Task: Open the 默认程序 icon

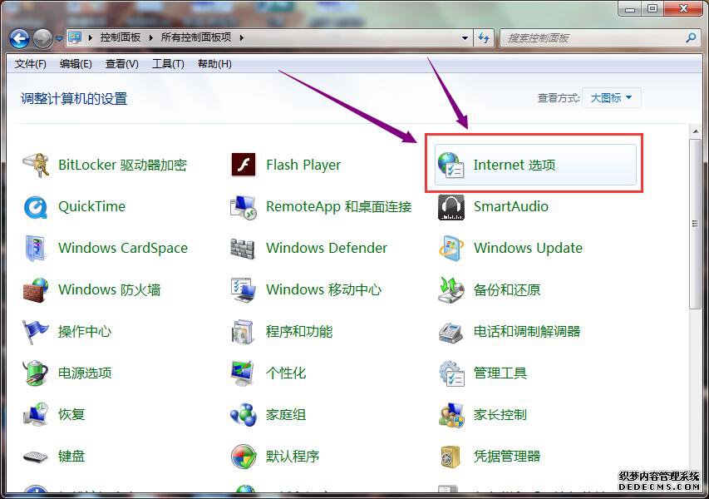Action: pos(244,457)
